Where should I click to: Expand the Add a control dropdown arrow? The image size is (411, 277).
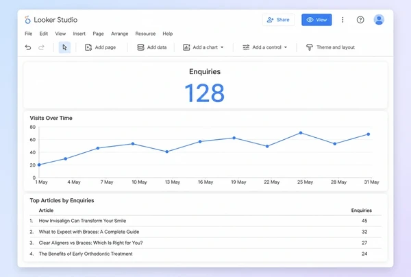click(x=286, y=47)
